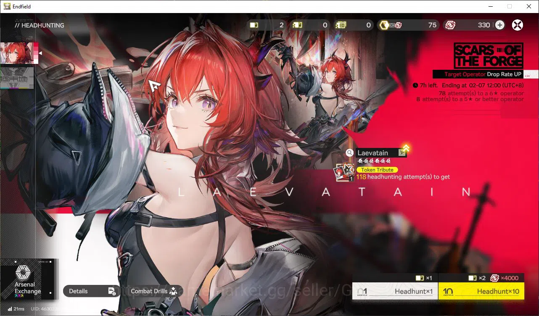Click the 21ms network ping indicator

pos(16,309)
